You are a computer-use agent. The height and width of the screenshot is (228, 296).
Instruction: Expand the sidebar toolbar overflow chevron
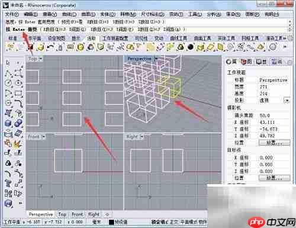(20, 203)
